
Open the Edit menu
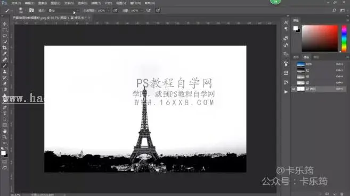29,3
